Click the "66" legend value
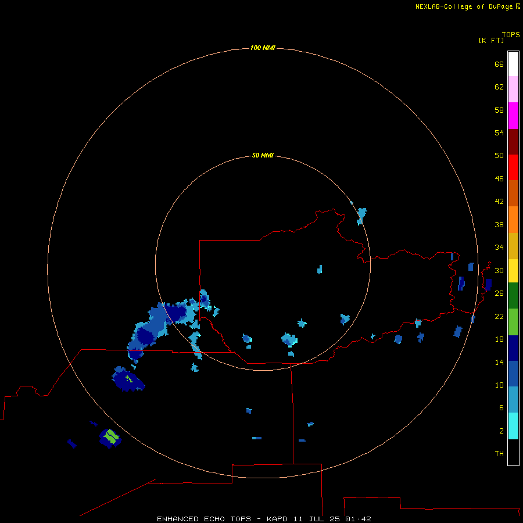523x523 pixels. tap(499, 65)
